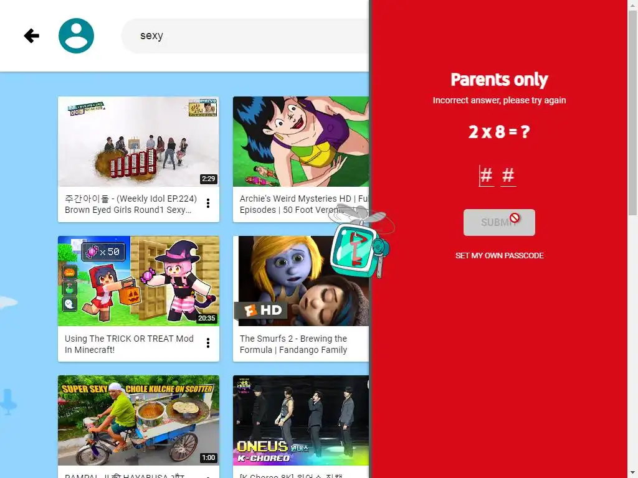638x478 pixels.
Task: Open options menu for Trick or Treat video
Action: pos(208,343)
